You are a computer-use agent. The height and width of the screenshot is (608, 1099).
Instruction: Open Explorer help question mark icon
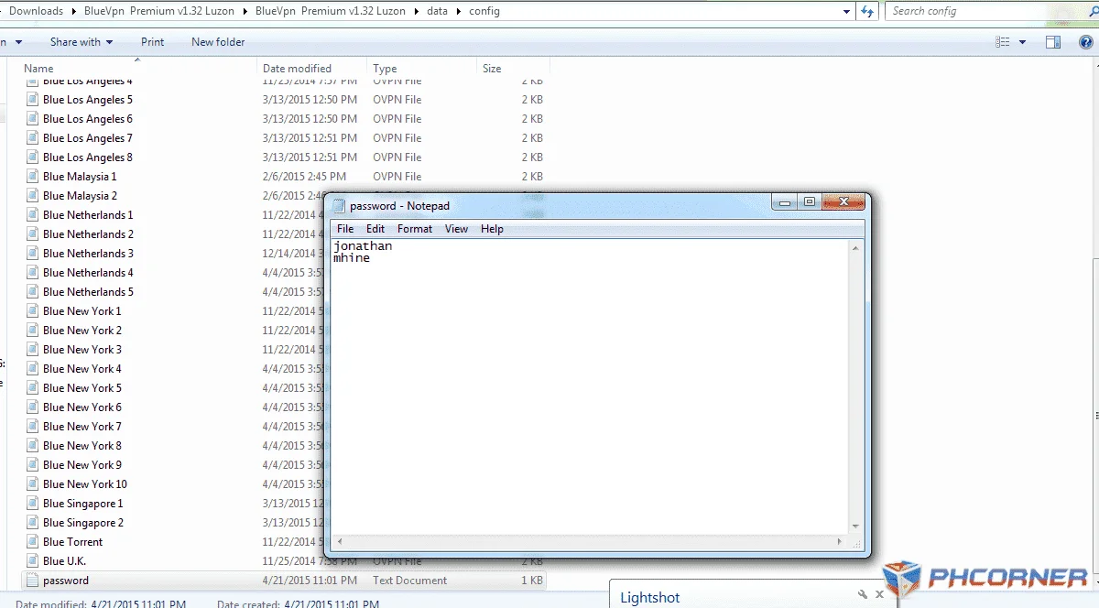tap(1084, 42)
